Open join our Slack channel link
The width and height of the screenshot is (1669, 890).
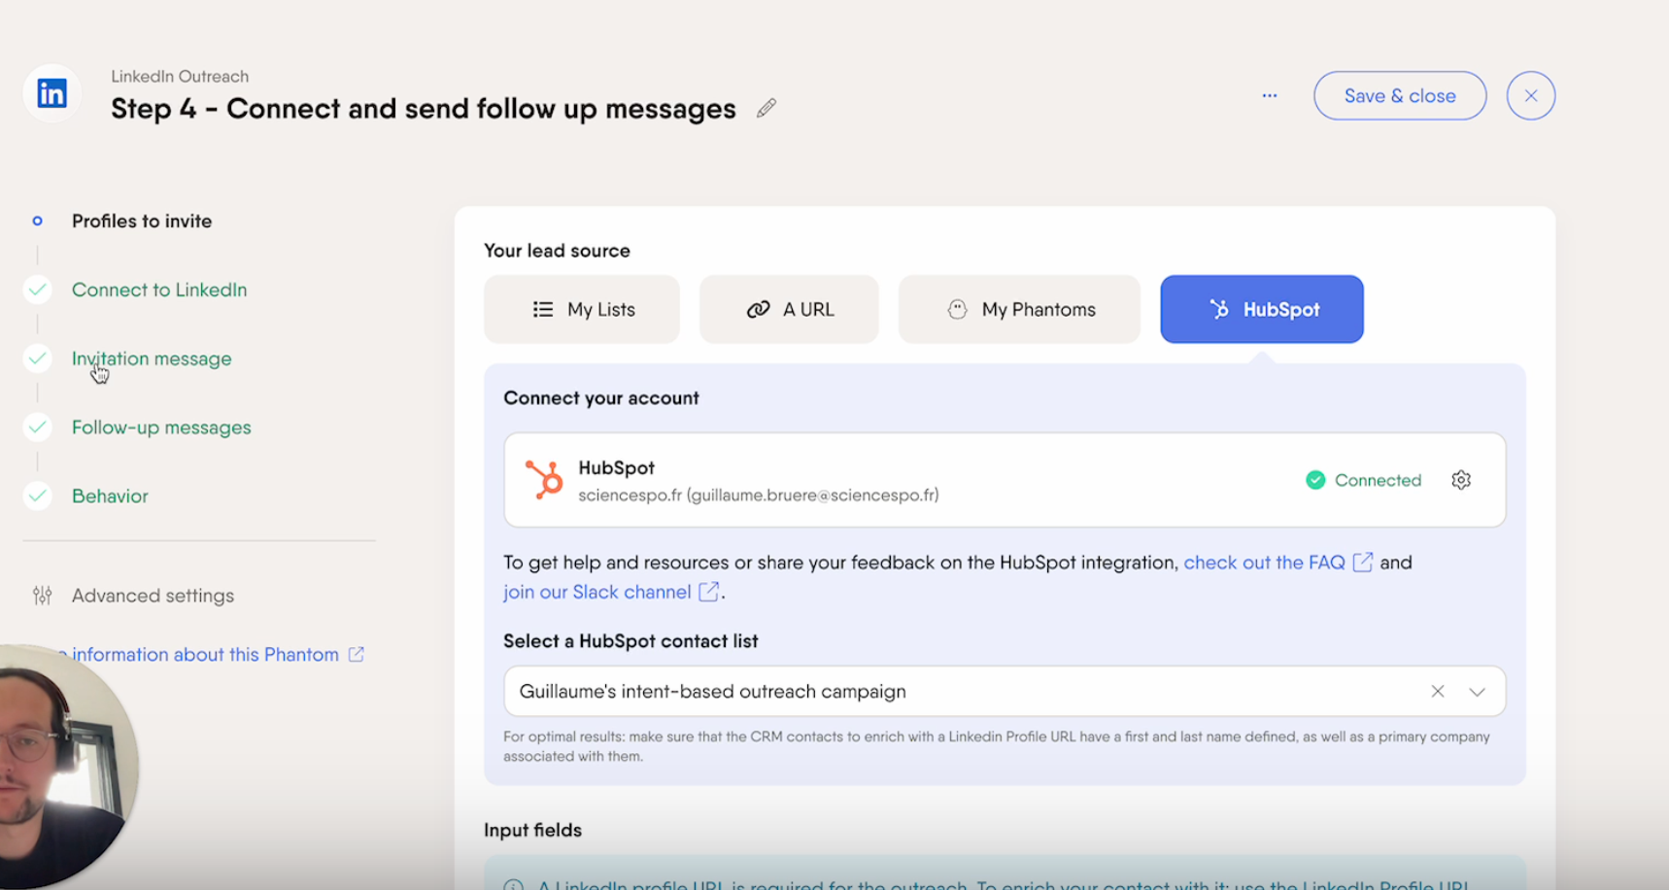tap(597, 592)
